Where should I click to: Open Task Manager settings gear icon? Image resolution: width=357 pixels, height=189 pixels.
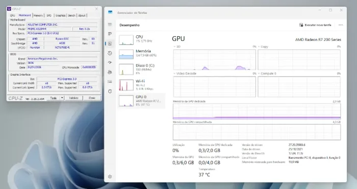point(110,176)
